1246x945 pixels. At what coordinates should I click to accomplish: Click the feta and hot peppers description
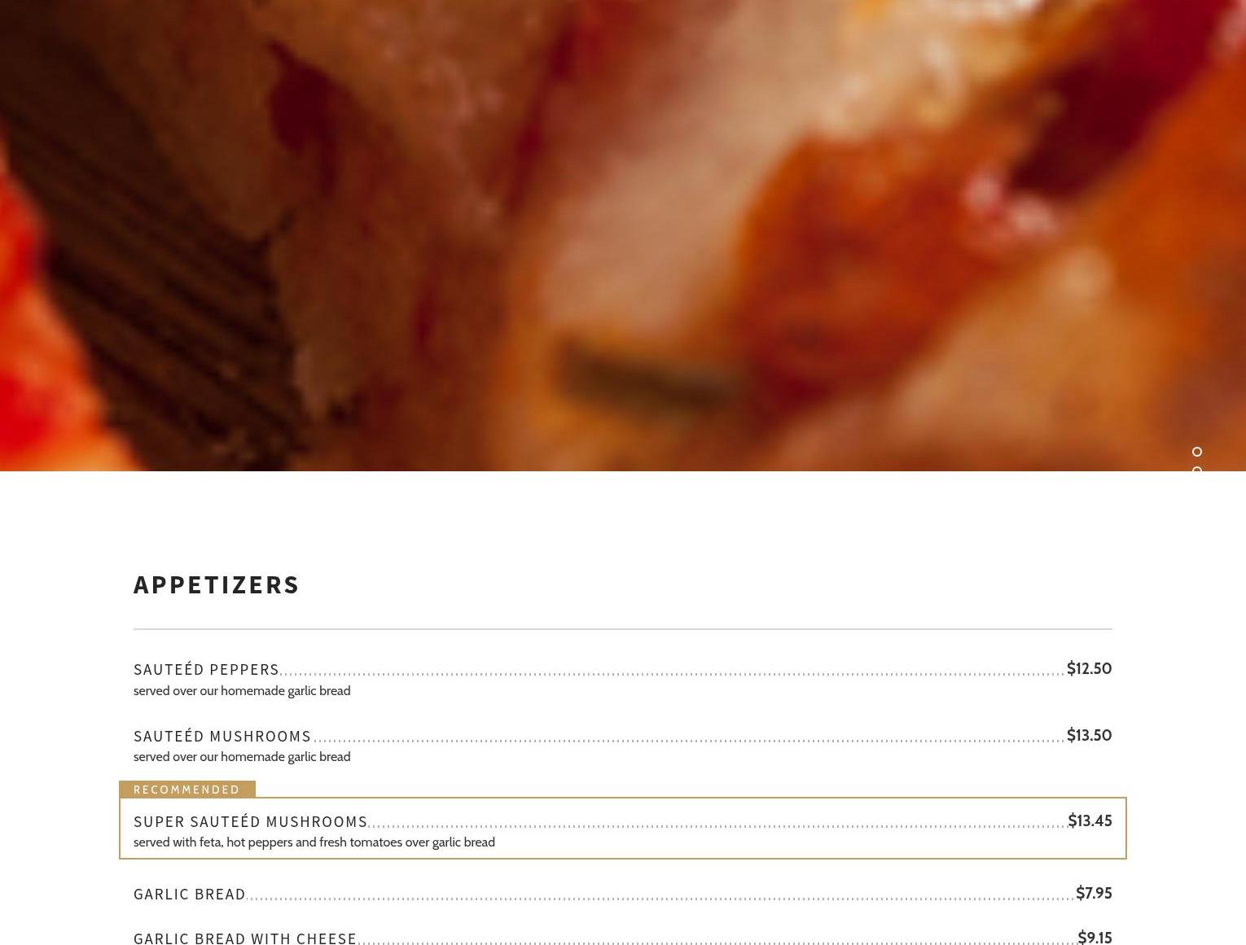(314, 842)
